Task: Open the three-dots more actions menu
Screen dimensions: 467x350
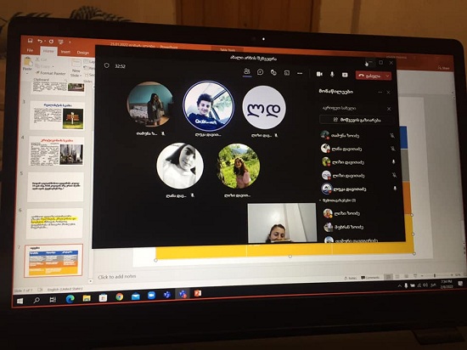Action: pyautogui.click(x=300, y=73)
